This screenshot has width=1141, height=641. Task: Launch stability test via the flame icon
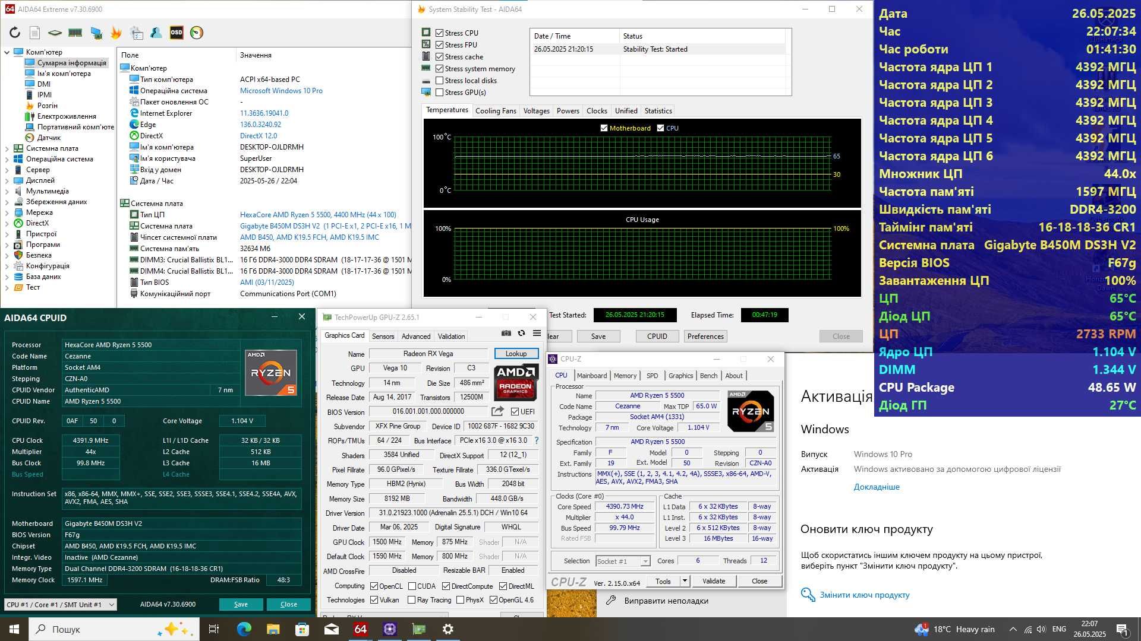[x=116, y=33]
